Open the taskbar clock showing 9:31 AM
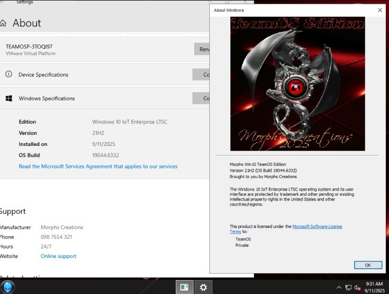389x294 pixels. 374,287
